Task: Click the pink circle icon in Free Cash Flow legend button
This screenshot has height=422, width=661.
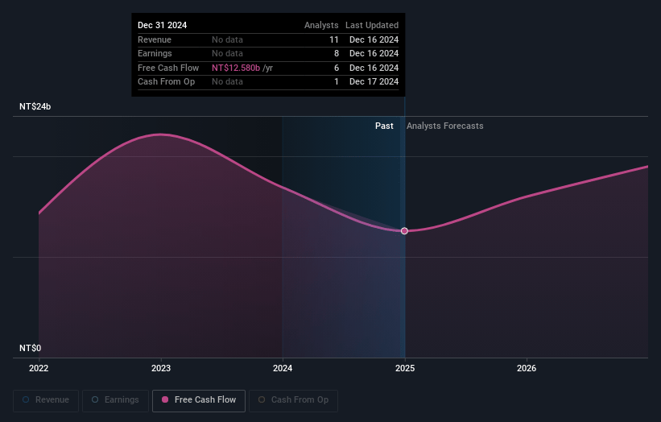Action: (165, 399)
